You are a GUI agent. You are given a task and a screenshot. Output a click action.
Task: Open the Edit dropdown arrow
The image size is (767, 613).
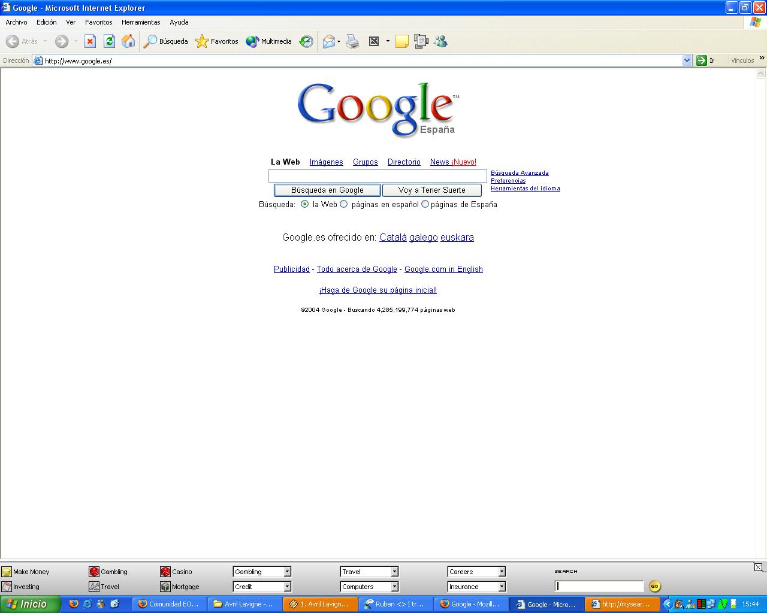click(x=388, y=41)
